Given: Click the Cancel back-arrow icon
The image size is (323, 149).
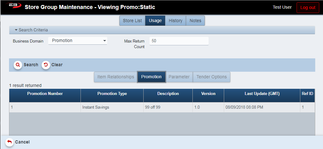Looking at the screenshot, I should 10,142.
